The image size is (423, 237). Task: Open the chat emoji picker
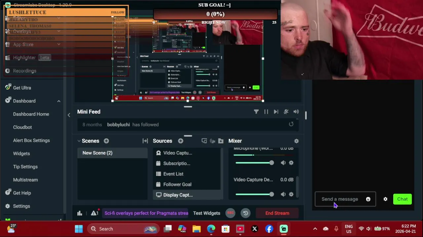368,199
